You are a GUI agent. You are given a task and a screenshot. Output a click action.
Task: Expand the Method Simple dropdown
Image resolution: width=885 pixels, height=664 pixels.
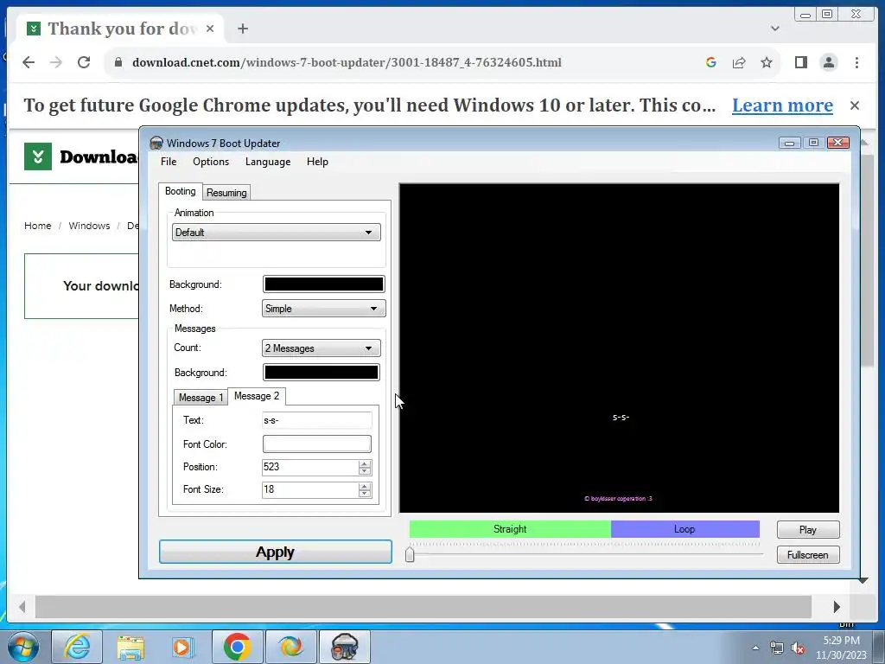[x=323, y=309]
